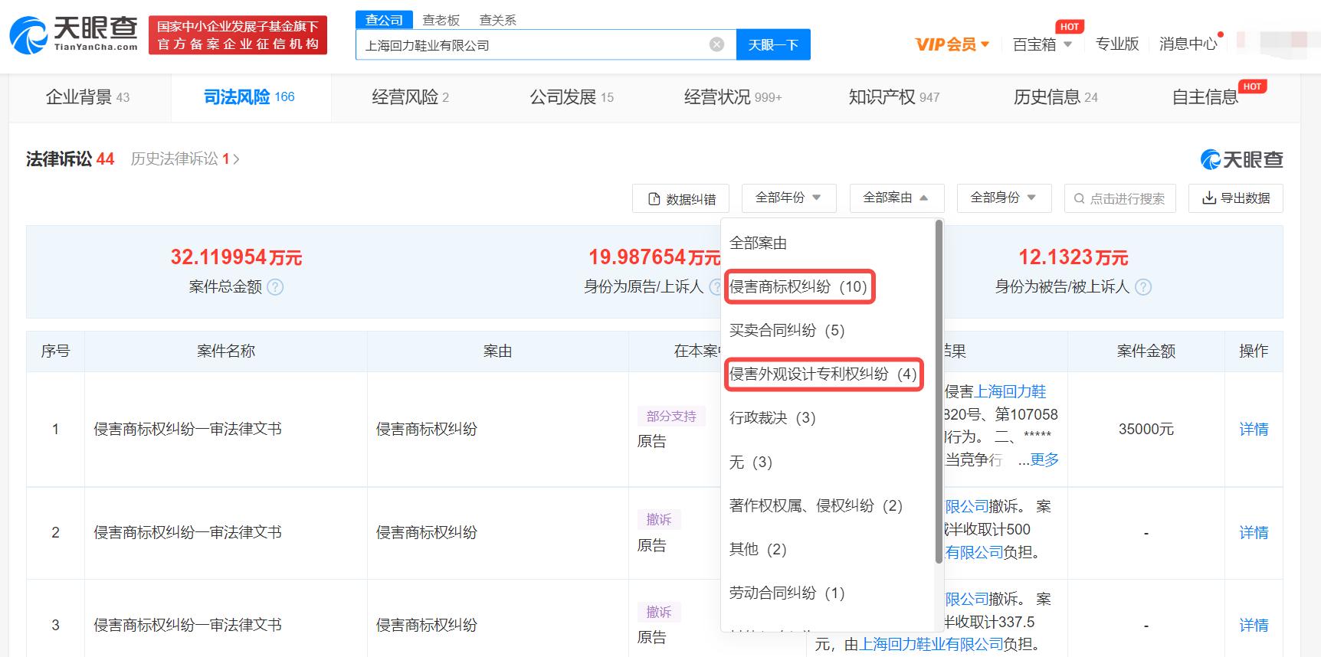Click 撤诉 tag in row 2
1321x657 pixels.
point(659,520)
